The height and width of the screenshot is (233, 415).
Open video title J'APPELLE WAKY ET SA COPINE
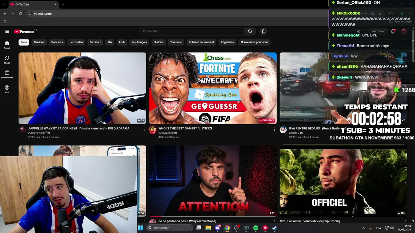(x=79, y=128)
